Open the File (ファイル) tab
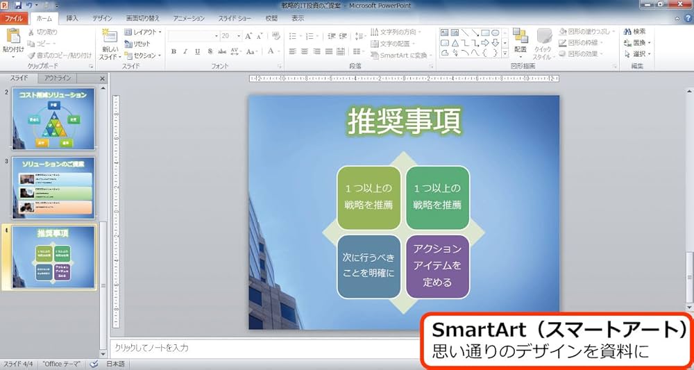 14,19
